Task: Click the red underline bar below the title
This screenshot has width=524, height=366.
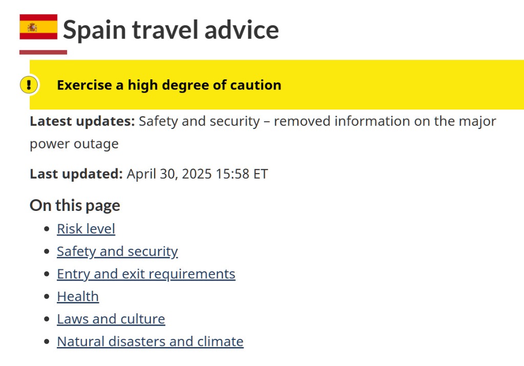Action: point(43,52)
